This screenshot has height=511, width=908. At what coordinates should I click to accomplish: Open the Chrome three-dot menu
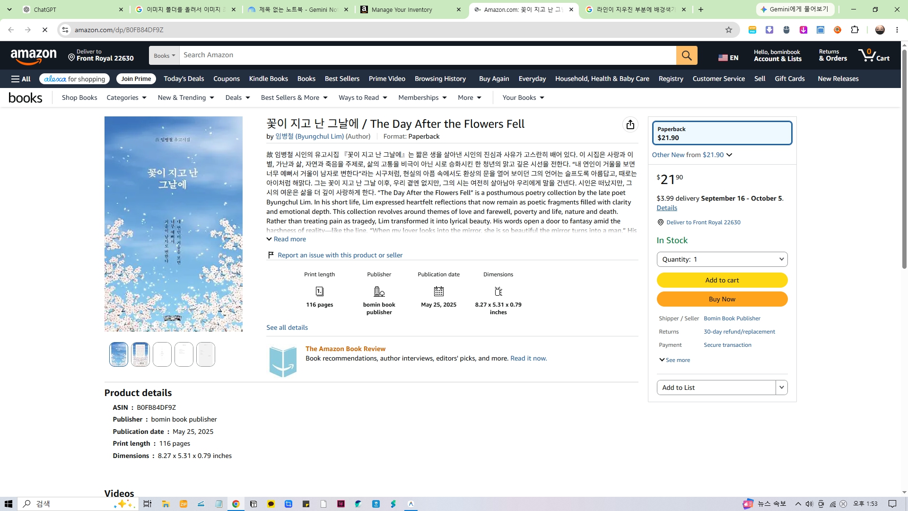coord(897,30)
